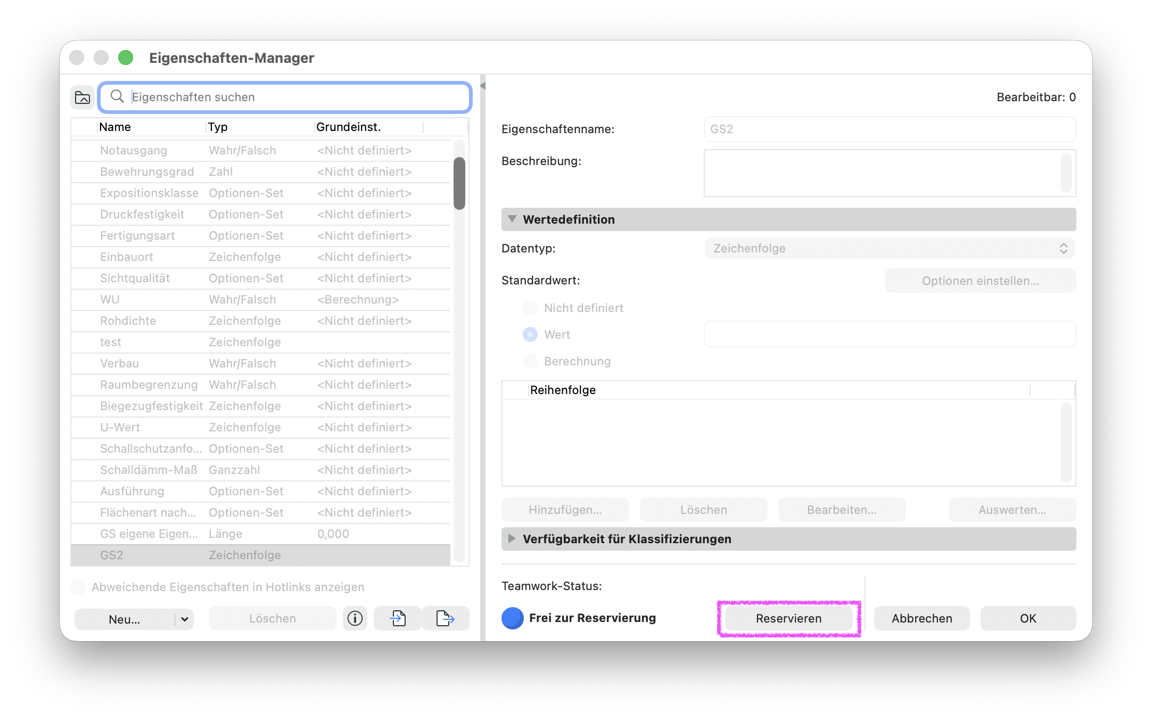Select the Berechnung radio option

(530, 361)
